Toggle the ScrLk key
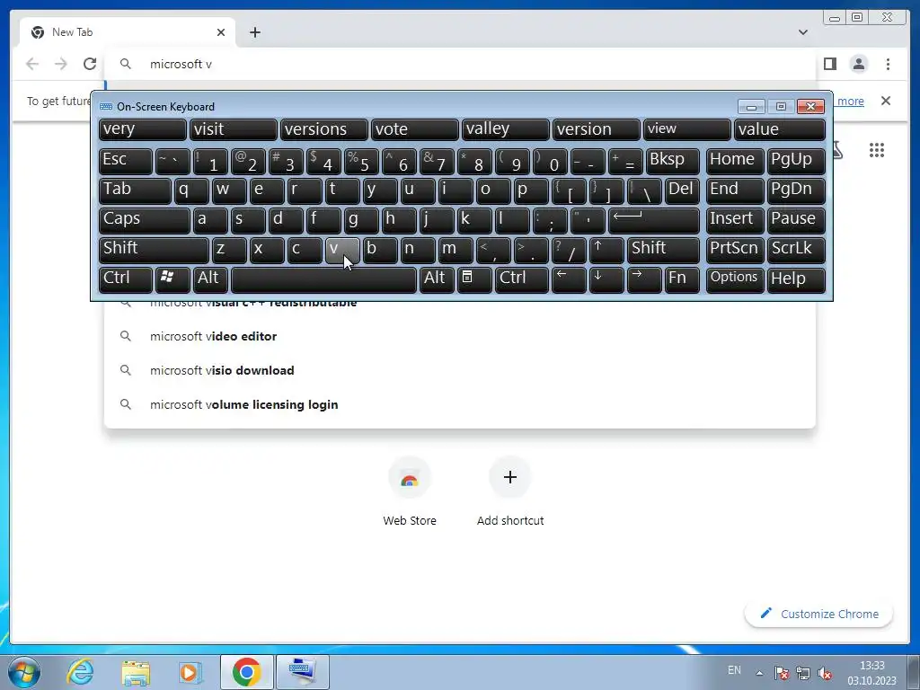 coord(796,250)
